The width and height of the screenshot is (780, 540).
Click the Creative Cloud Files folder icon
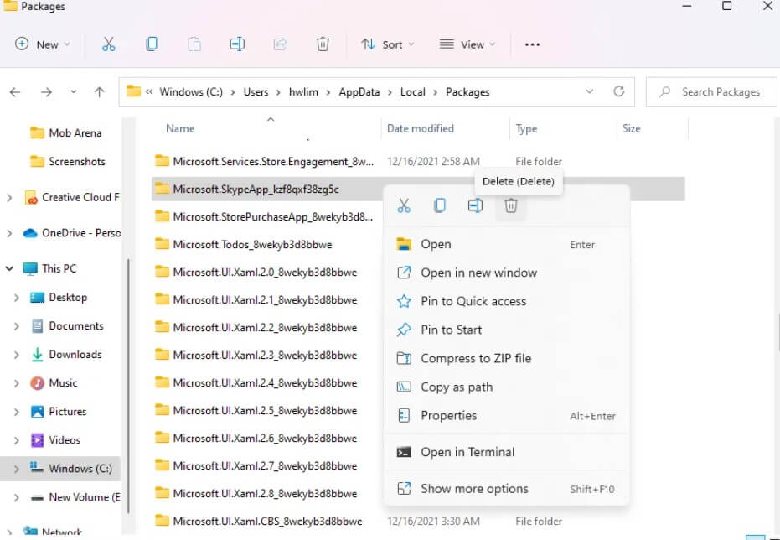click(x=31, y=198)
